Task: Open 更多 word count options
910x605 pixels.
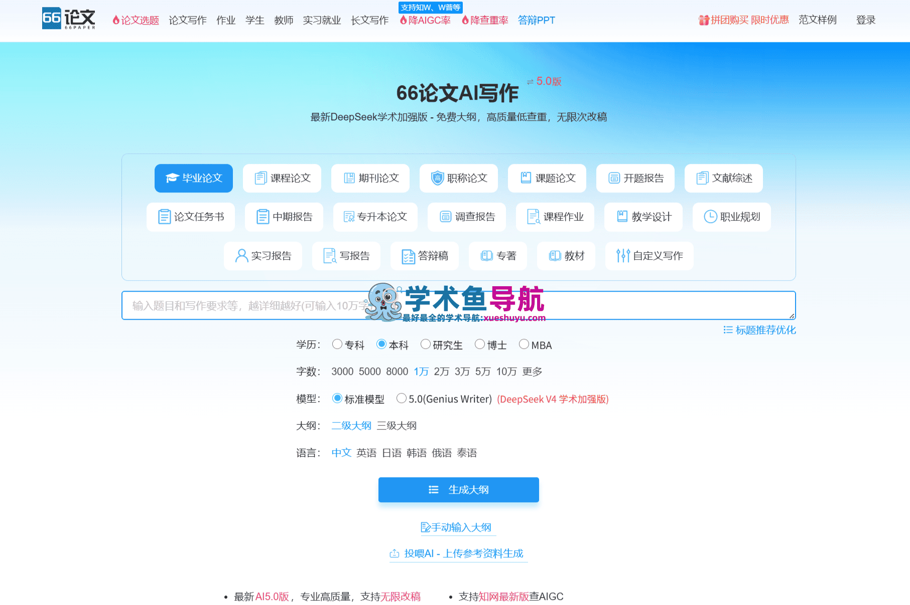Action: point(532,371)
